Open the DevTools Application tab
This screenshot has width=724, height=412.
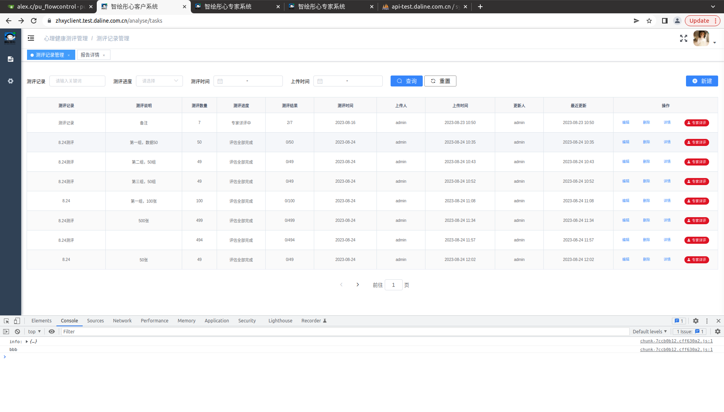(x=217, y=321)
